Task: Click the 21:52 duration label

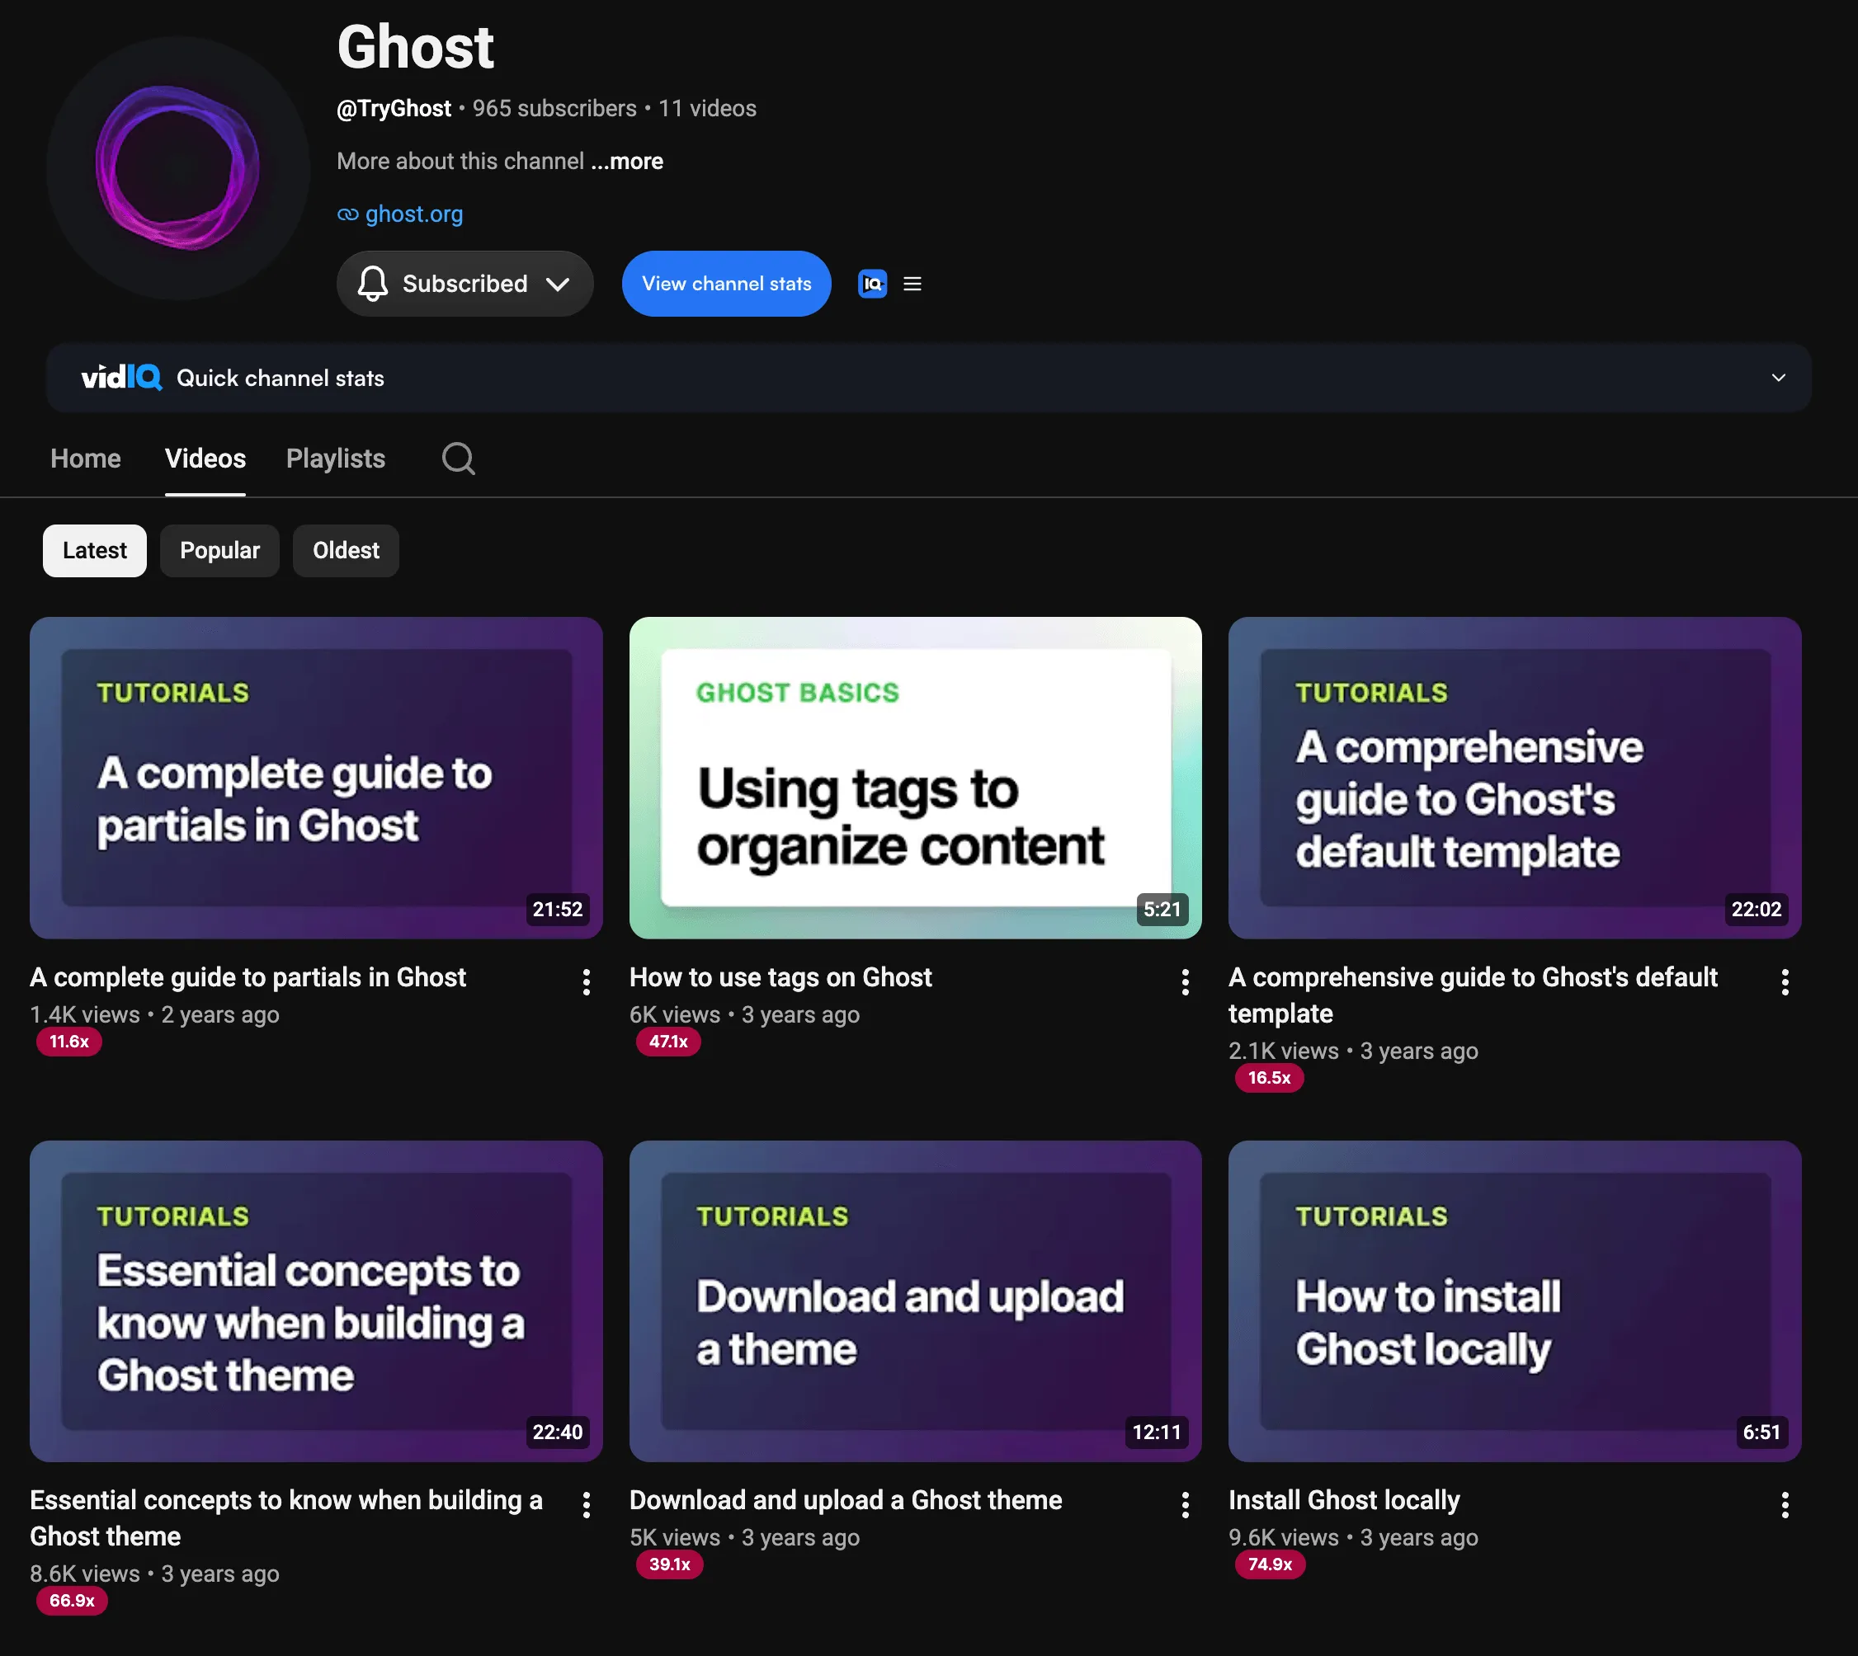Action: [557, 909]
